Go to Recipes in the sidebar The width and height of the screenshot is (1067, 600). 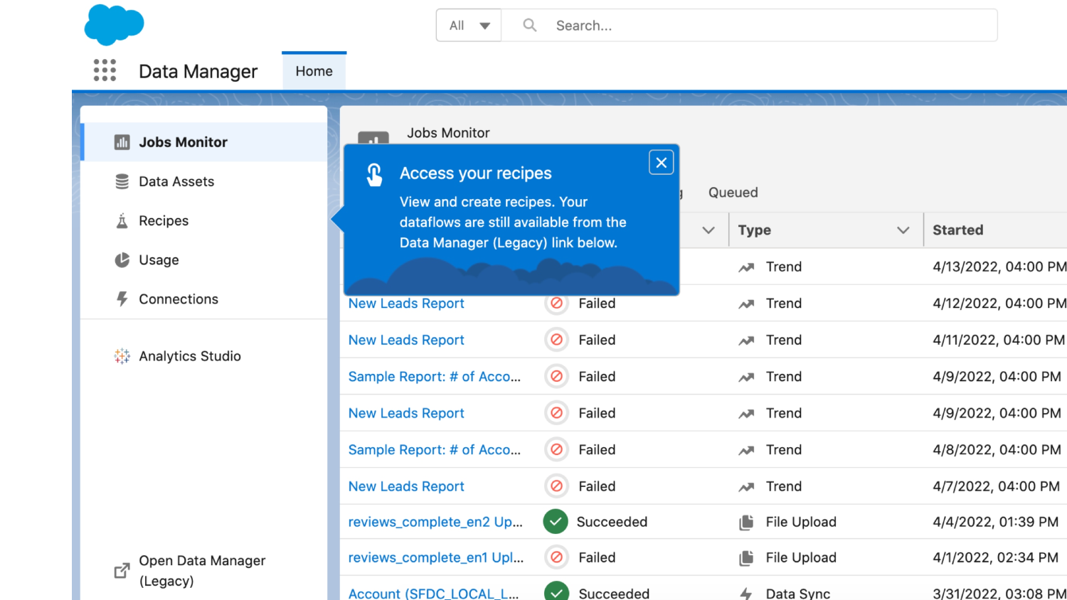point(163,221)
